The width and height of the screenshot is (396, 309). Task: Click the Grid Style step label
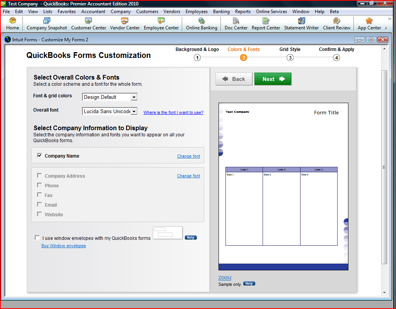tap(290, 49)
